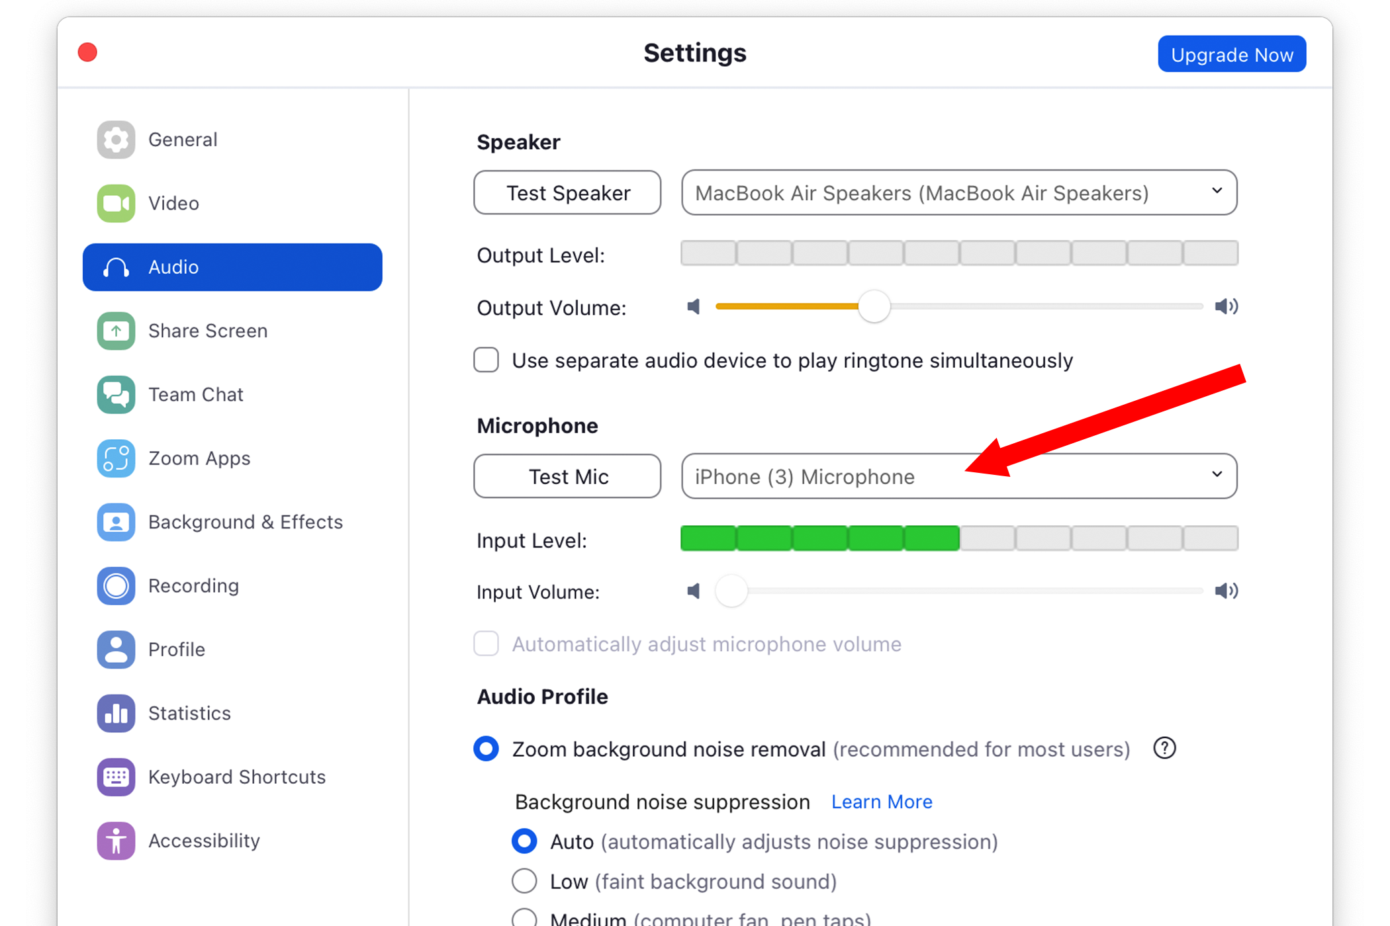Open Team Chat bubble icon

pyautogui.click(x=116, y=394)
